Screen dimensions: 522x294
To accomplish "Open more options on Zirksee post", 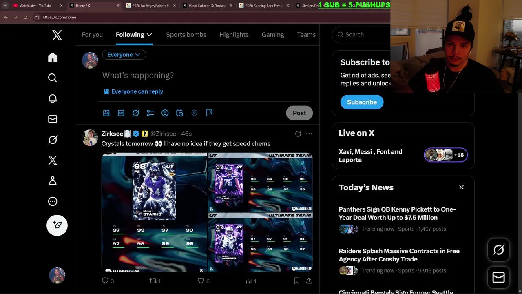I will pyautogui.click(x=309, y=134).
